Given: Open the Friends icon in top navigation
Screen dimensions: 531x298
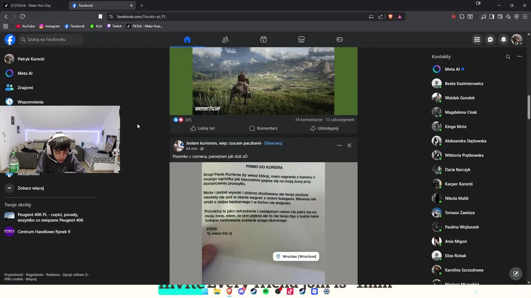Looking at the screenshot, I should (225, 39).
